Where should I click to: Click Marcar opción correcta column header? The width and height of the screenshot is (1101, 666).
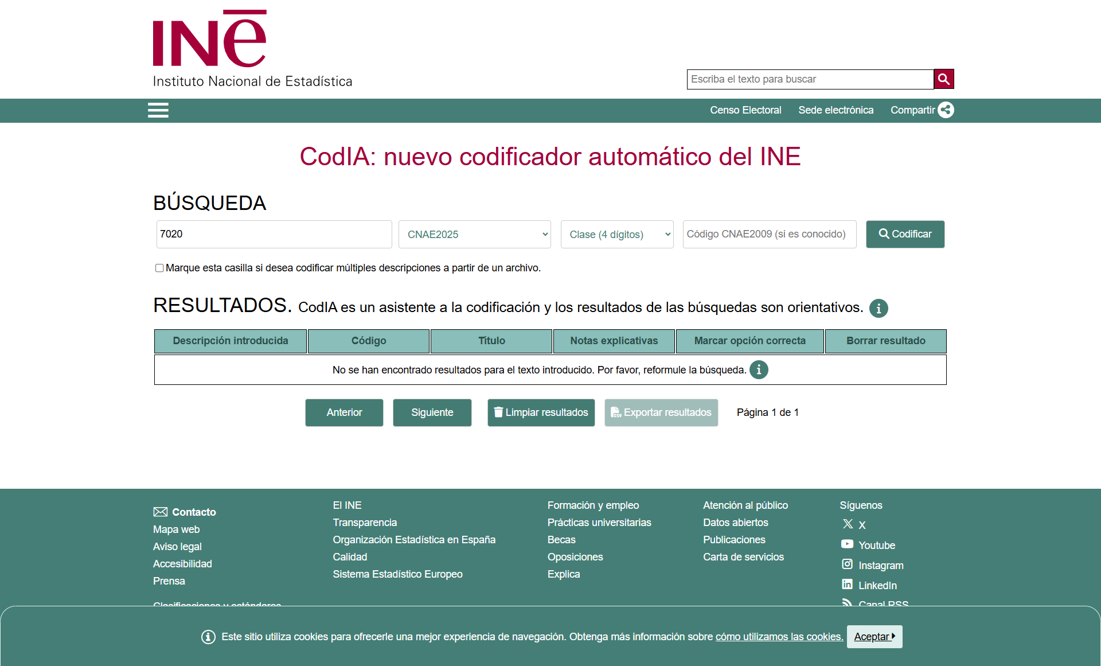pyautogui.click(x=750, y=341)
